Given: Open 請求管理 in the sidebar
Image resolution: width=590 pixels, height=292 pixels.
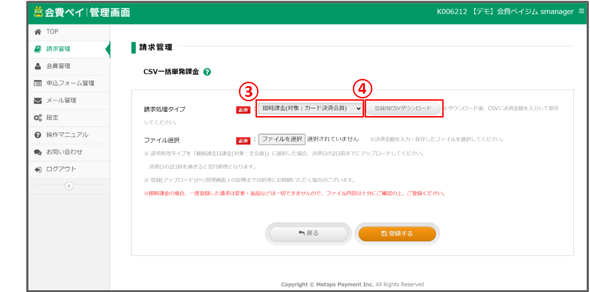Looking at the screenshot, I should (x=69, y=49).
